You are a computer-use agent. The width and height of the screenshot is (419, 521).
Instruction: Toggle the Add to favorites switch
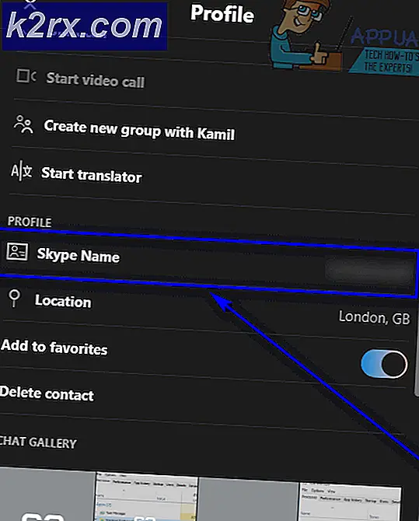[384, 363]
